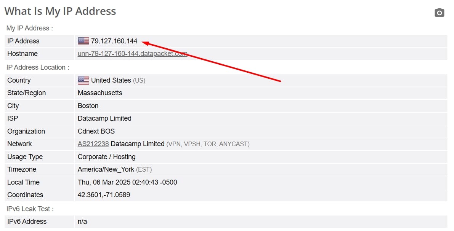
Task: Click the IPv6 Leak Test section label
Action: point(30,209)
